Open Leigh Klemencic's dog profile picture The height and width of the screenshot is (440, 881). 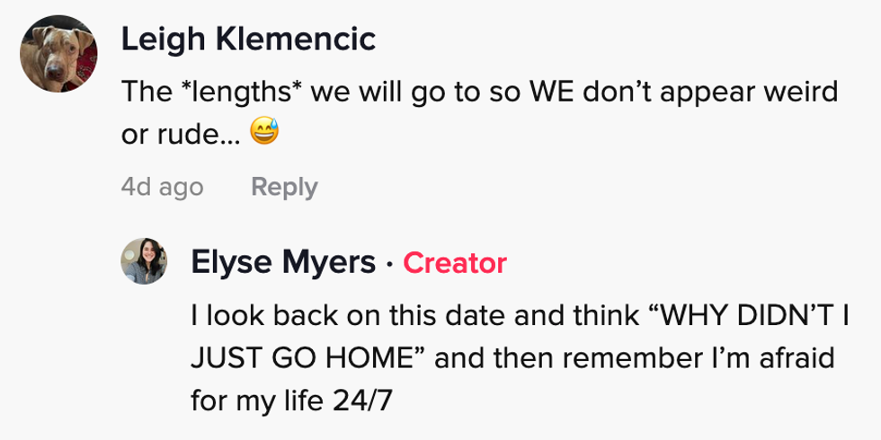(58, 54)
